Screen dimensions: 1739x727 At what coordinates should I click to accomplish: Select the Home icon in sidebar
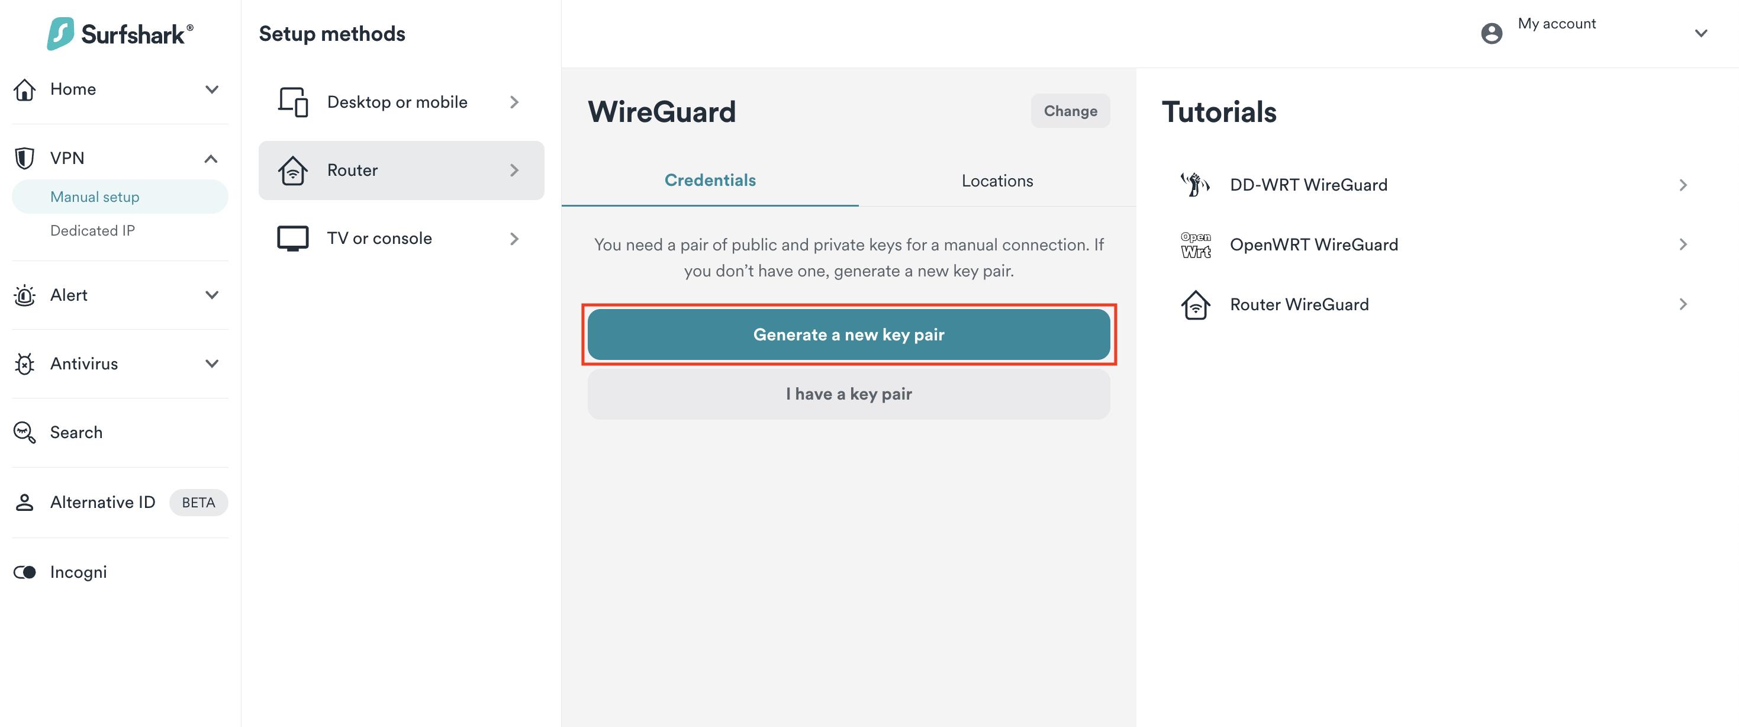click(x=24, y=89)
